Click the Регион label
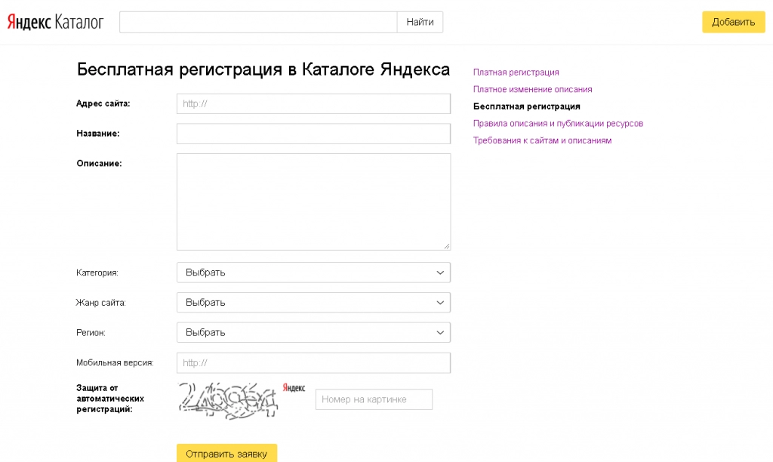 91,333
